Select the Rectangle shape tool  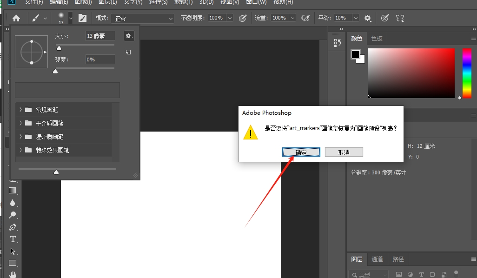point(13,263)
